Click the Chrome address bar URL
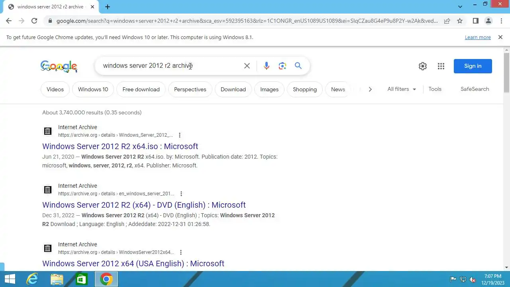 247,21
